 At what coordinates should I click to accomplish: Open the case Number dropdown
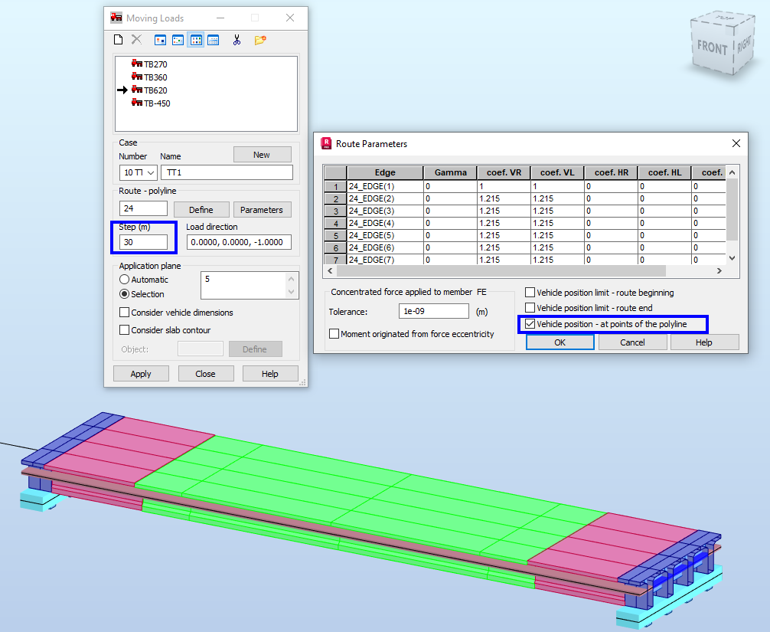coord(149,172)
